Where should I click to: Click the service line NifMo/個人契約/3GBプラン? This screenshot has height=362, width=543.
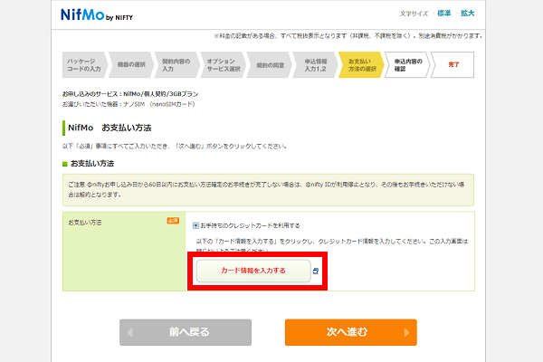130,94
